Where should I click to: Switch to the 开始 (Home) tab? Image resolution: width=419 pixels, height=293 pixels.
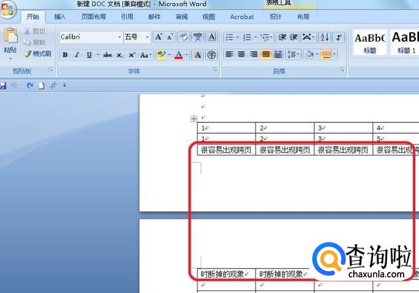coord(33,17)
